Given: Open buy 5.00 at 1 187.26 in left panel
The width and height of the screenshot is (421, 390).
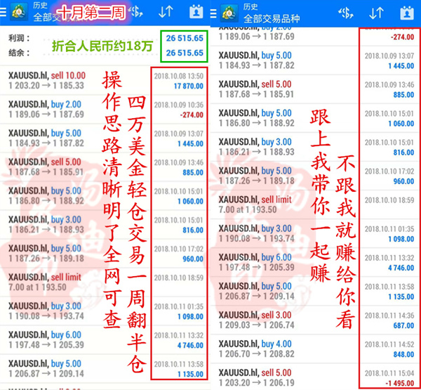Looking at the screenshot, I should coord(105,253).
